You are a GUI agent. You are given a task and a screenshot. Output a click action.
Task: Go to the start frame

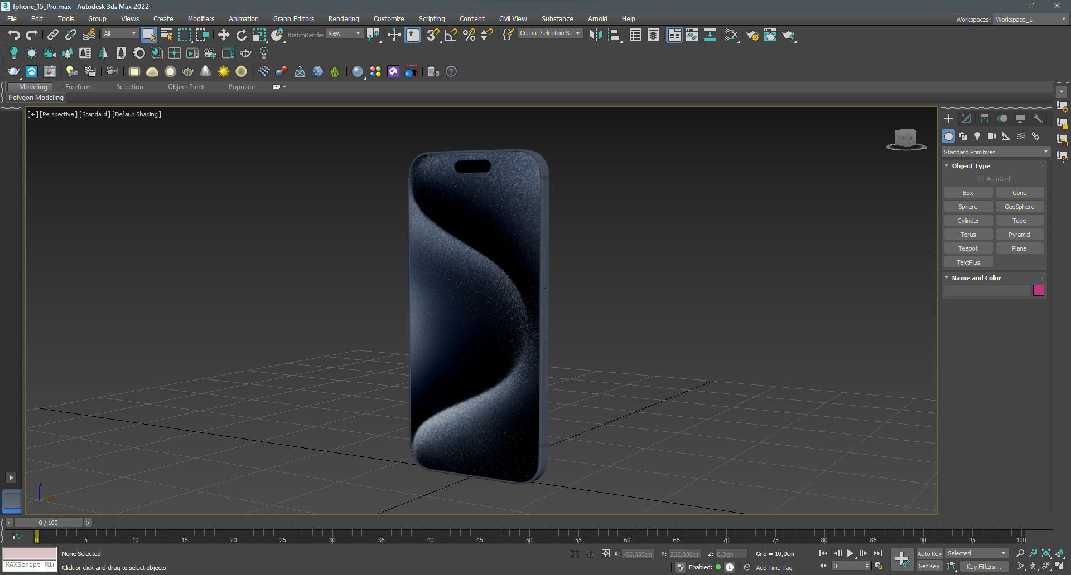click(823, 553)
